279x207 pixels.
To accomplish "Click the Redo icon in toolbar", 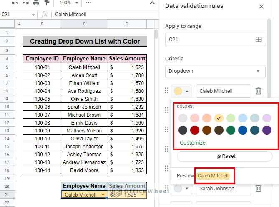I will pyautogui.click(x=25, y=3).
